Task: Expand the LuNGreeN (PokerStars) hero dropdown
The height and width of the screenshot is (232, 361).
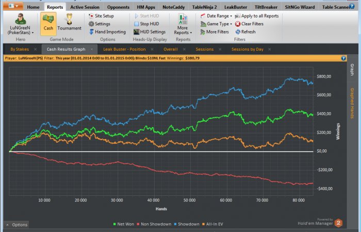Action: click(x=20, y=30)
